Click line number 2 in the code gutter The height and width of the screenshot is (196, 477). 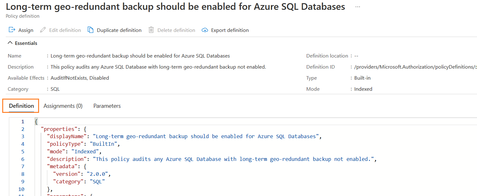(x=23, y=129)
